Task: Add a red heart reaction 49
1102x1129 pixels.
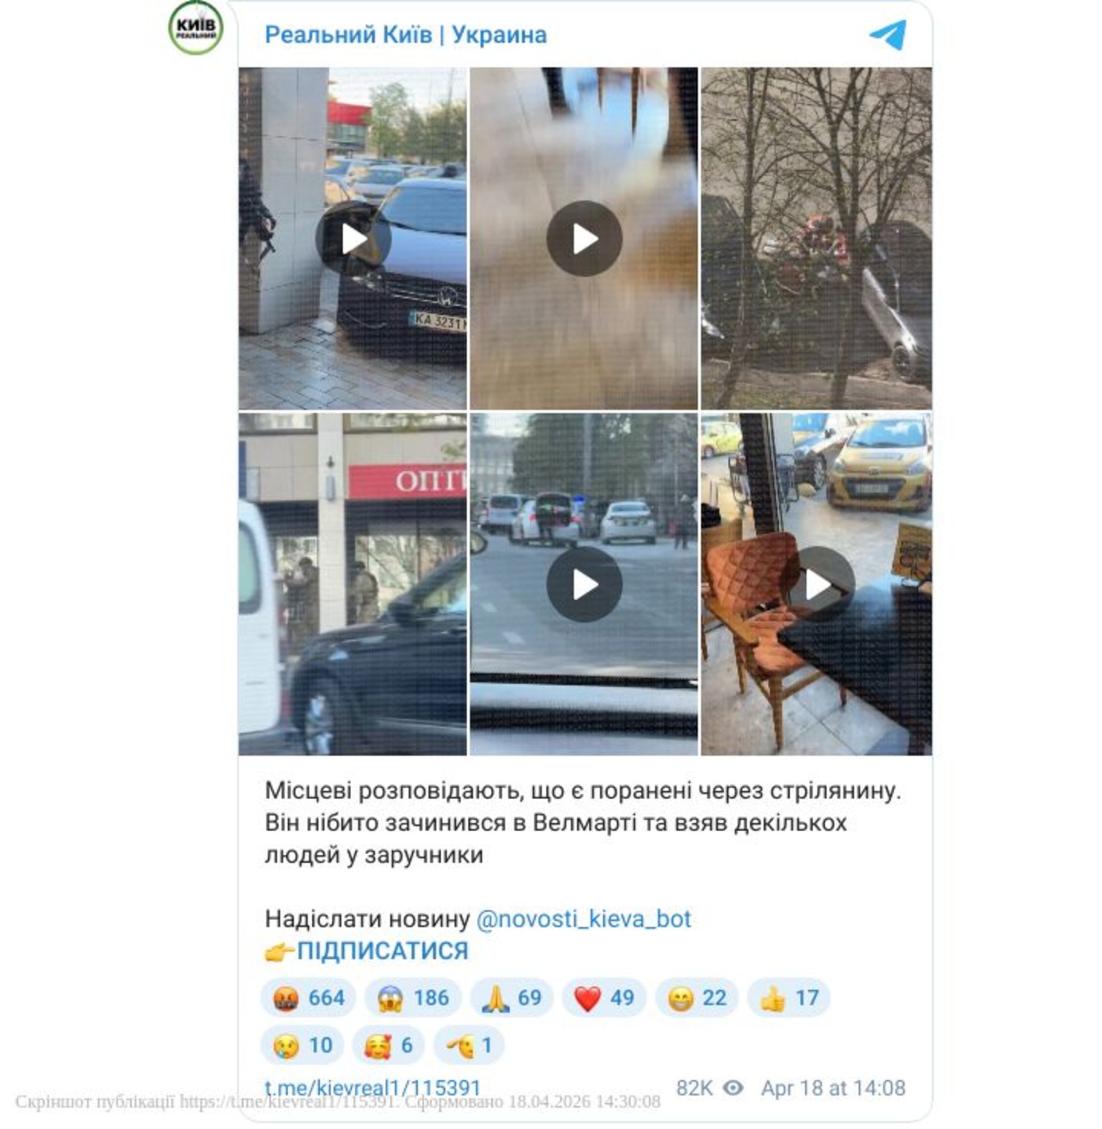Action: point(604,998)
